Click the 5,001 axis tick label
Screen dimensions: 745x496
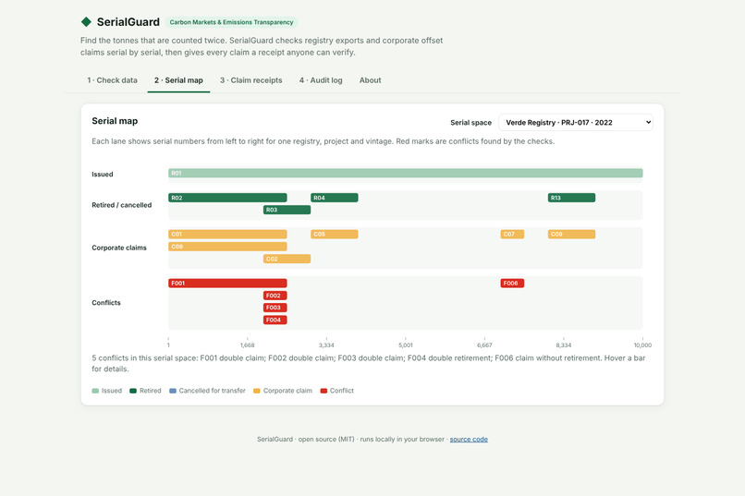point(405,345)
